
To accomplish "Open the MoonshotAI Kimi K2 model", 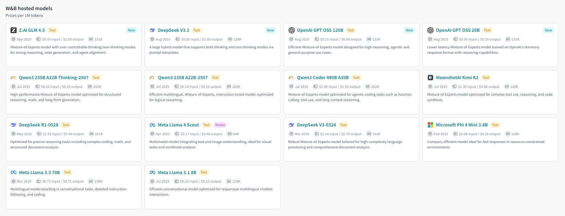I will point(457,77).
